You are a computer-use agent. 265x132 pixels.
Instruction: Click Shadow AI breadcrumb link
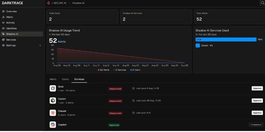(79, 3)
